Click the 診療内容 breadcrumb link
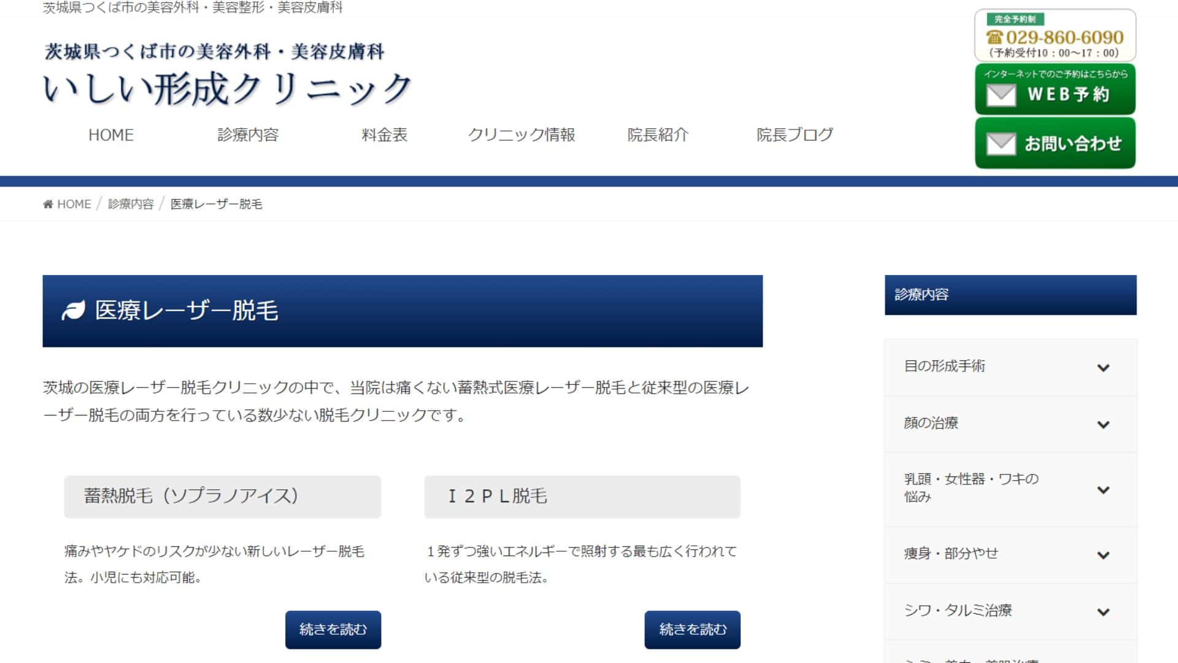1178x663 pixels. tap(131, 204)
